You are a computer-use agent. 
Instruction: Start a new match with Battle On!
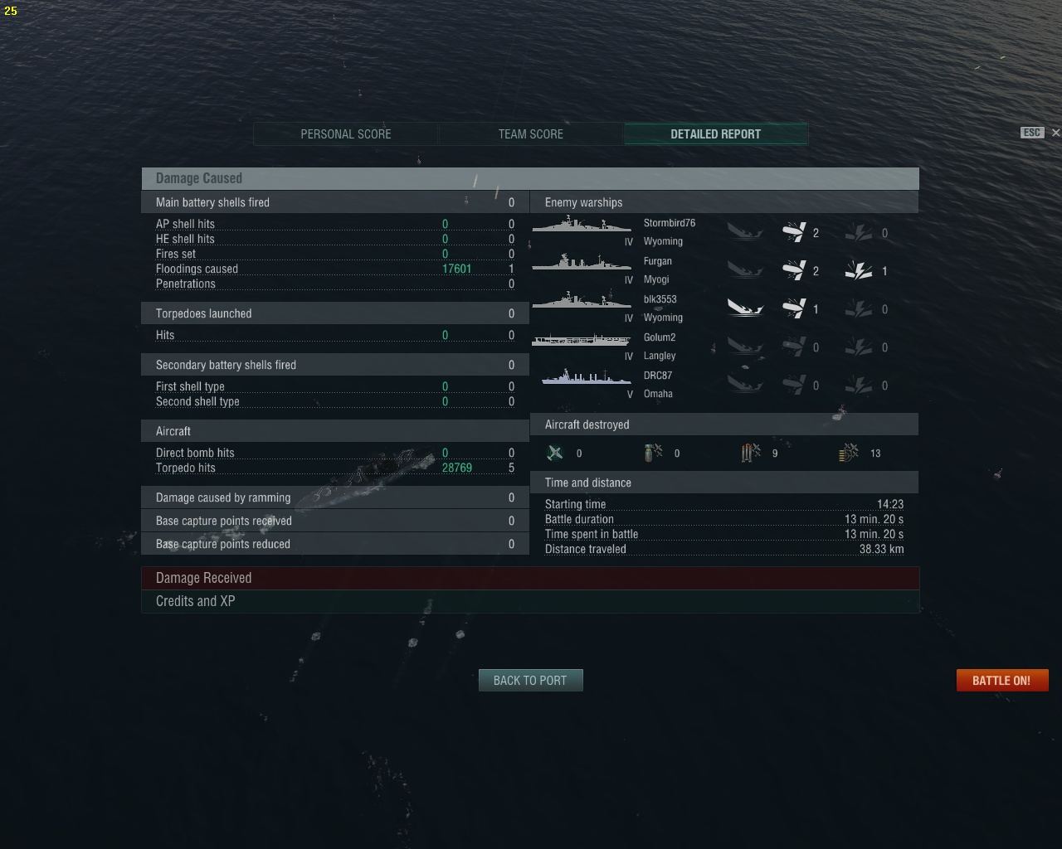[1002, 680]
